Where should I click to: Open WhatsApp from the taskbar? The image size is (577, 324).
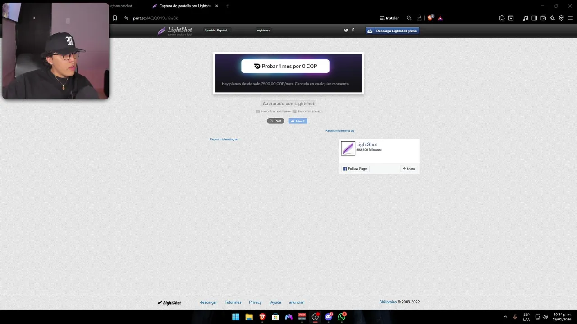coord(342,317)
